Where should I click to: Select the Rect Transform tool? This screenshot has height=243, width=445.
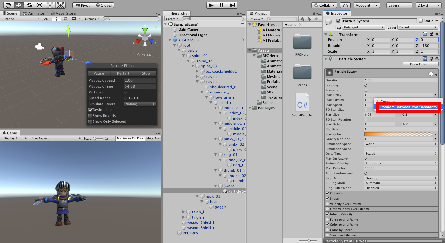[x=50, y=5]
